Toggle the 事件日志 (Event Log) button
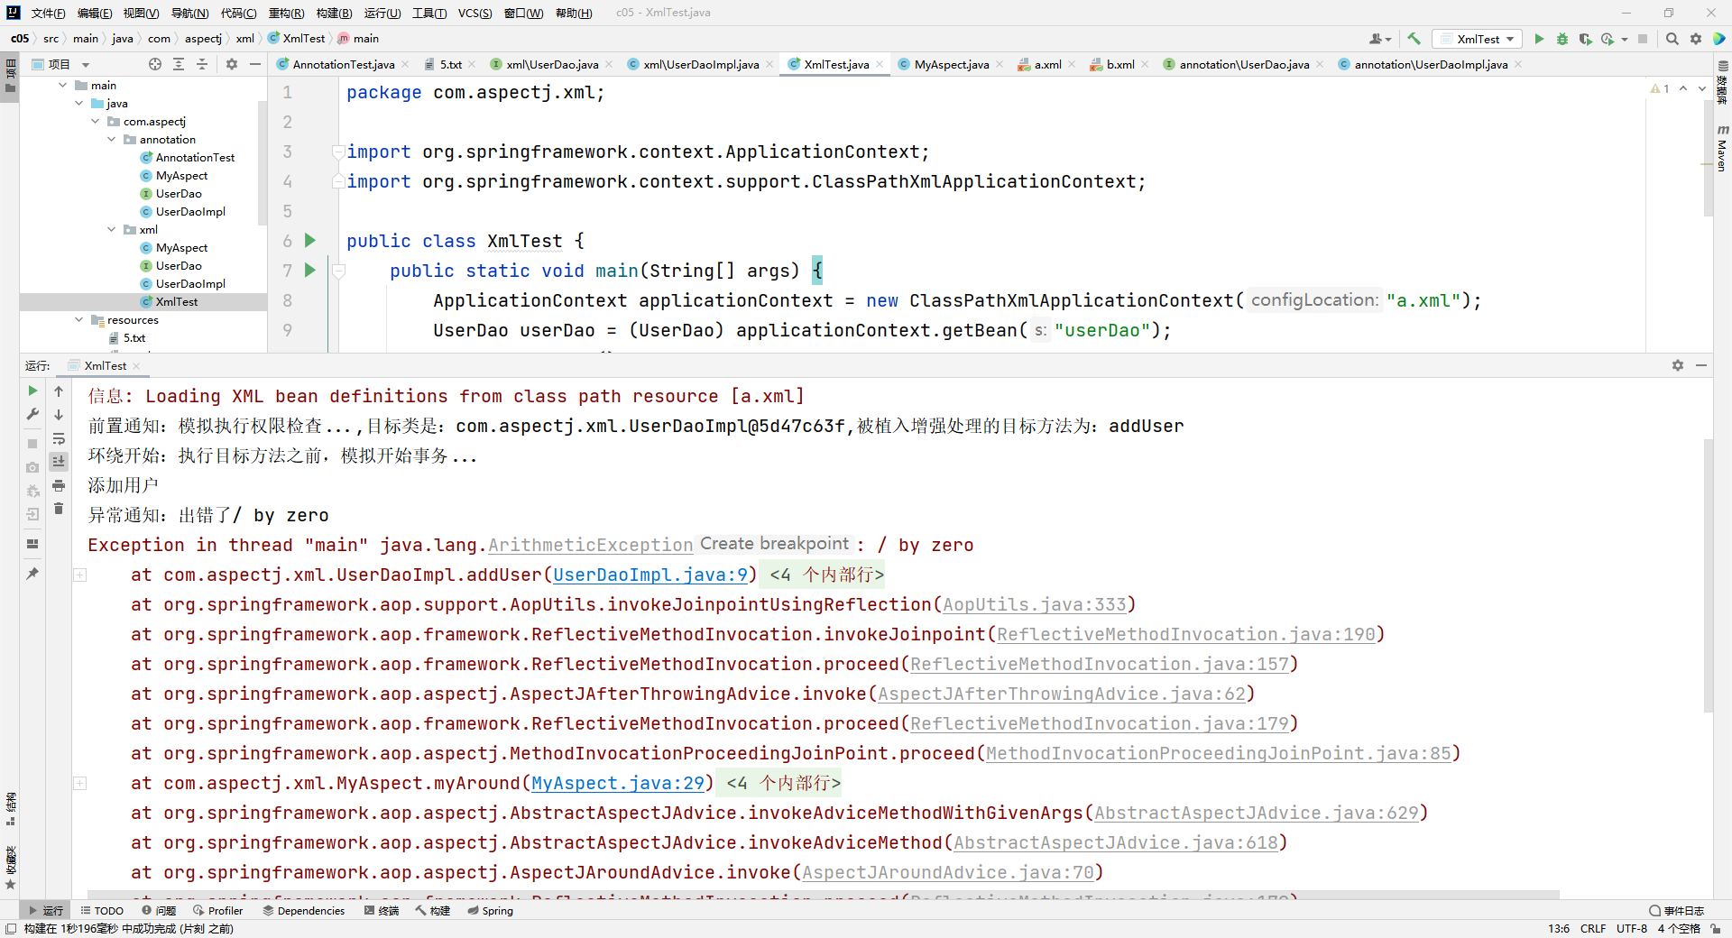1732x938 pixels. tap(1677, 911)
